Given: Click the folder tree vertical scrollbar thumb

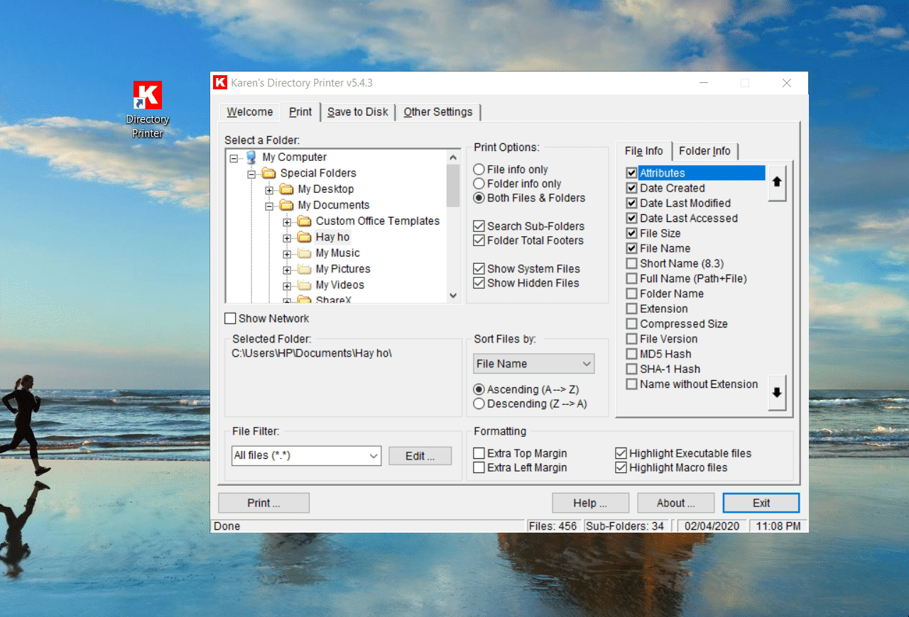Looking at the screenshot, I should pyautogui.click(x=453, y=185).
